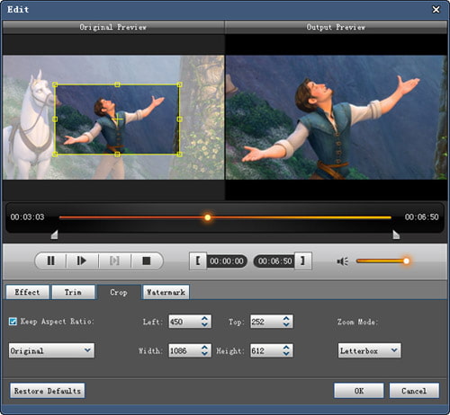Click the left trim marker triangle
Viewport: 450px width, 415px height.
tap(54, 234)
